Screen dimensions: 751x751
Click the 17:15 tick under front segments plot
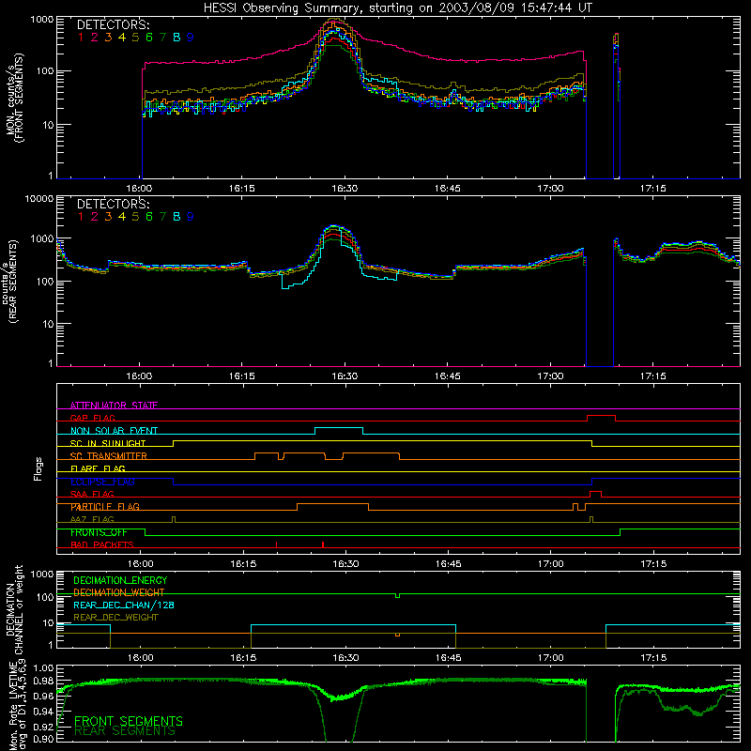pyautogui.click(x=652, y=189)
